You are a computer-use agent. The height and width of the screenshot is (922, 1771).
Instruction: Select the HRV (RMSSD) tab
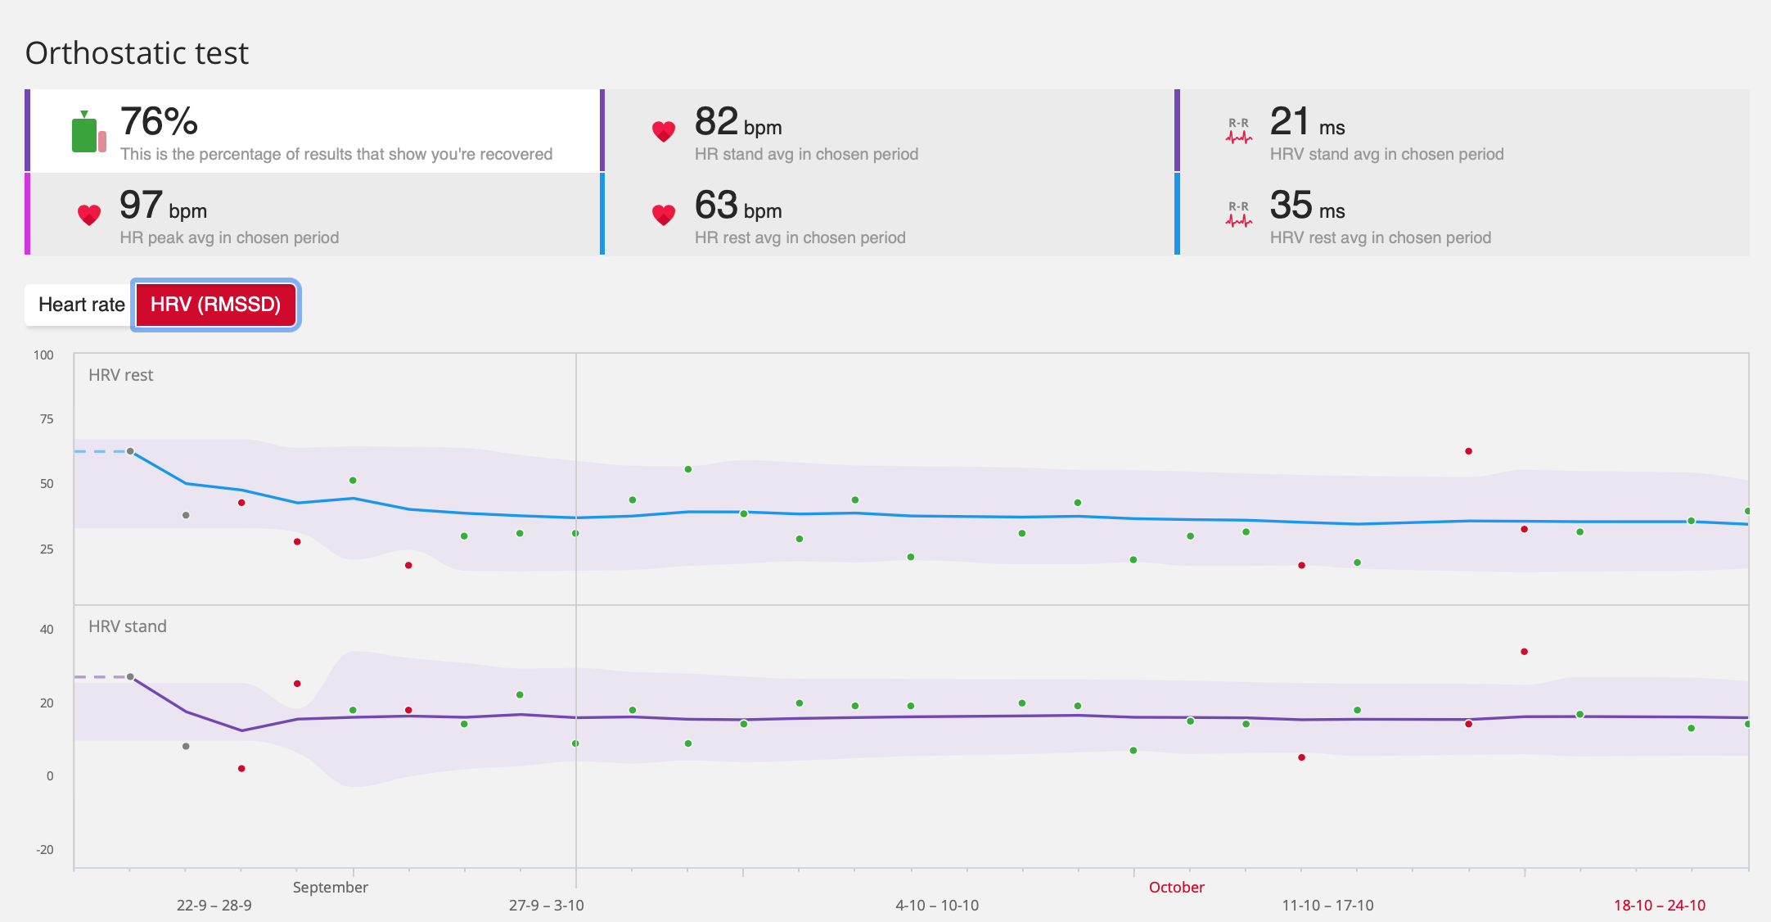(x=215, y=305)
